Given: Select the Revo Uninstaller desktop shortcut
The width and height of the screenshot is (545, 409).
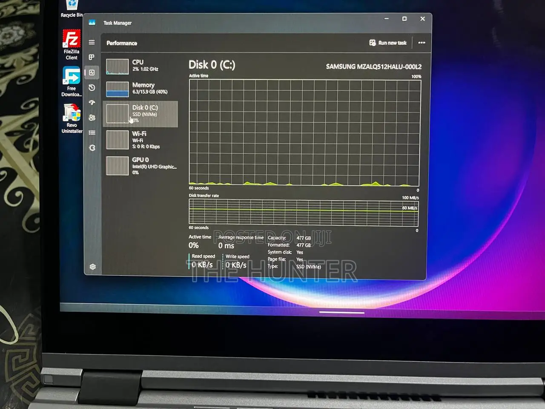Looking at the screenshot, I should (x=72, y=118).
